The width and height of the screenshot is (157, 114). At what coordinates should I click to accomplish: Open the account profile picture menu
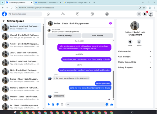pyautogui.click(x=151, y=14)
